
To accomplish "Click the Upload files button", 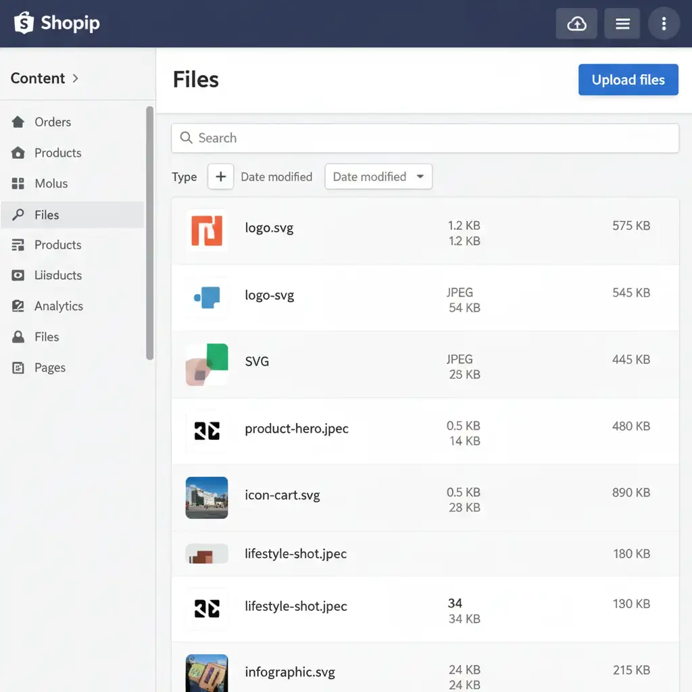I will pyautogui.click(x=628, y=80).
